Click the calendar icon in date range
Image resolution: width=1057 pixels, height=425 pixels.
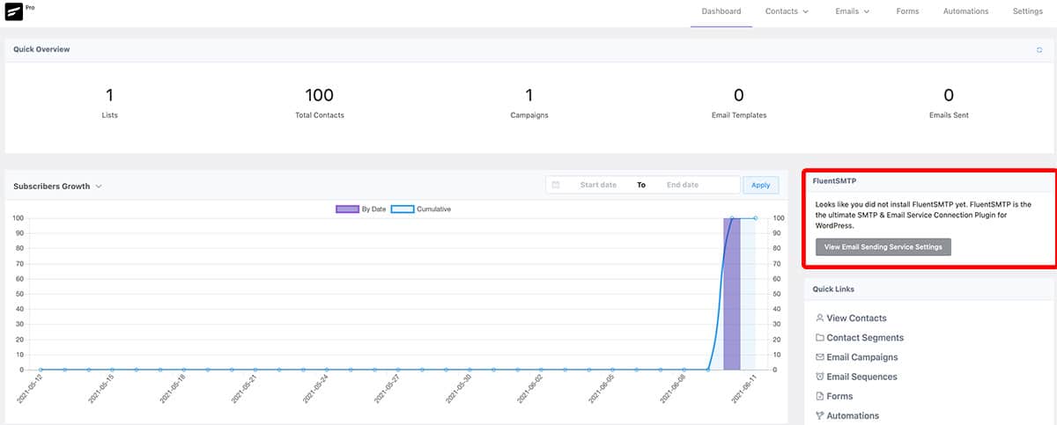556,185
